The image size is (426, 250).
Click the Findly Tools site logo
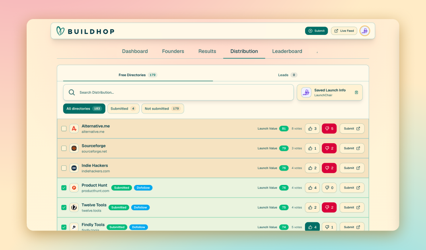[74, 227]
